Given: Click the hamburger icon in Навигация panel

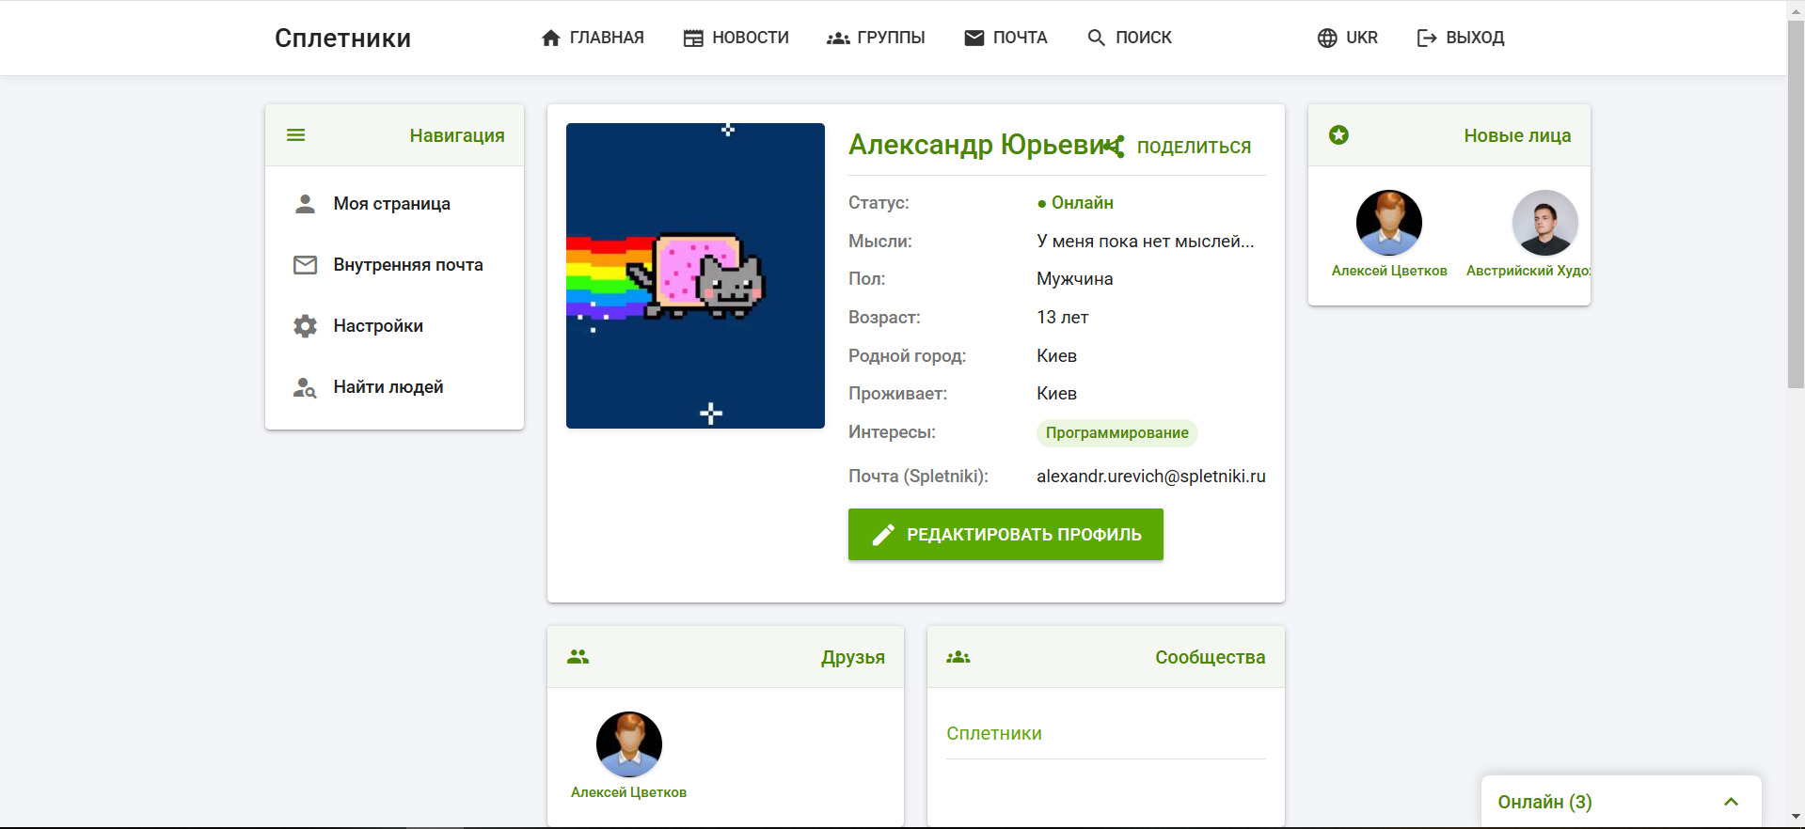Looking at the screenshot, I should pyautogui.click(x=296, y=135).
